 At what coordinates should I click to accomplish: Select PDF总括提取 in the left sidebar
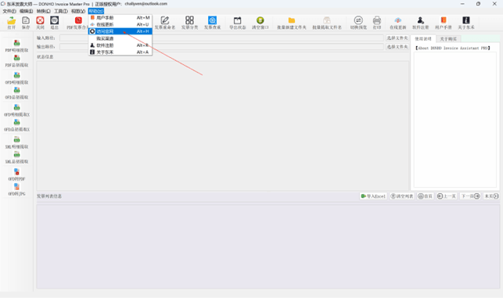click(x=16, y=61)
